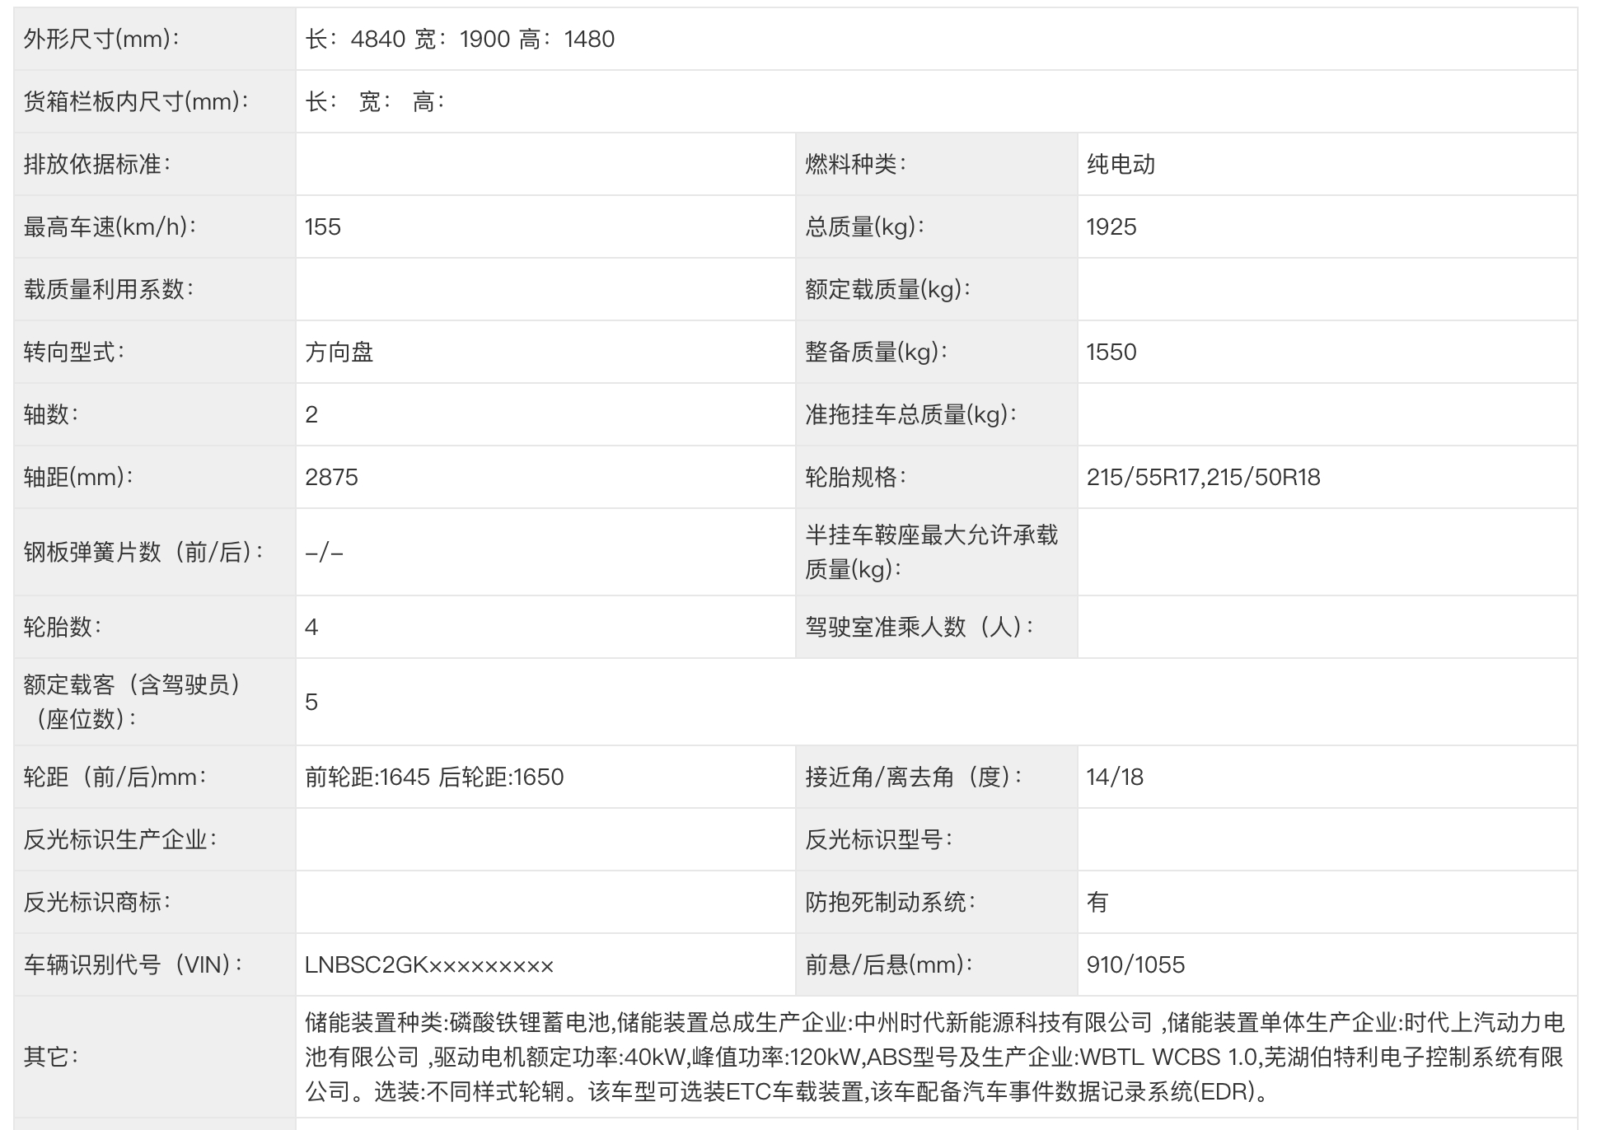Click the 前悬/后悬 value 910/1055
Image resolution: width=1605 pixels, height=1130 pixels.
click(1135, 964)
